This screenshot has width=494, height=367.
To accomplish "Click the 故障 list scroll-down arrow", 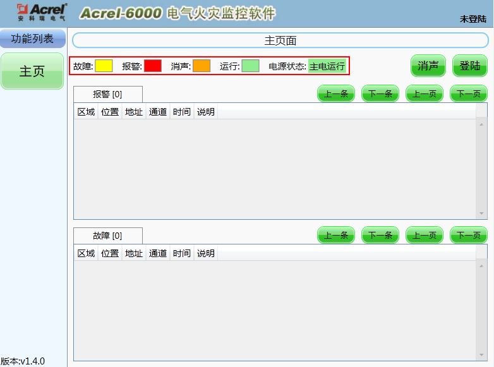I will tap(482, 355).
